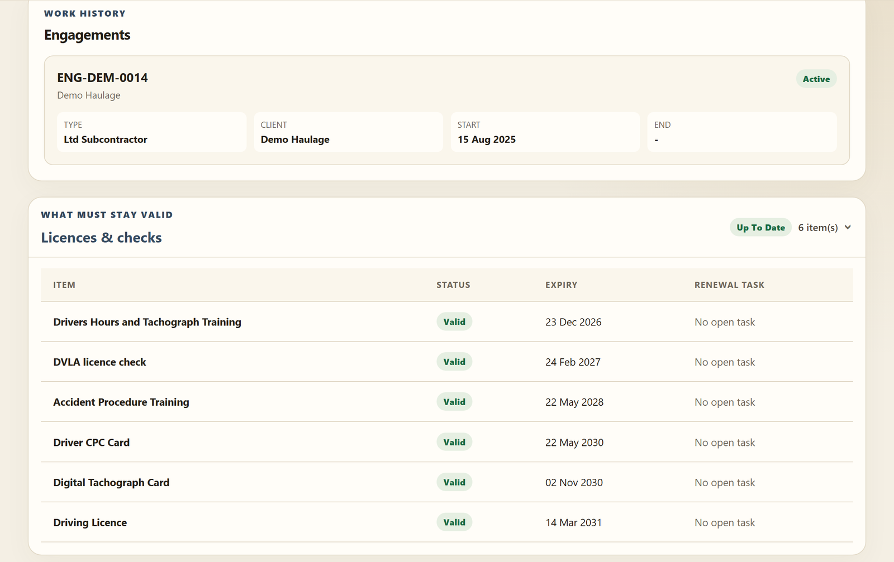This screenshot has height=562, width=894.
Task: Click the WHAT MUST STAY VALID label
Action: coord(107,215)
